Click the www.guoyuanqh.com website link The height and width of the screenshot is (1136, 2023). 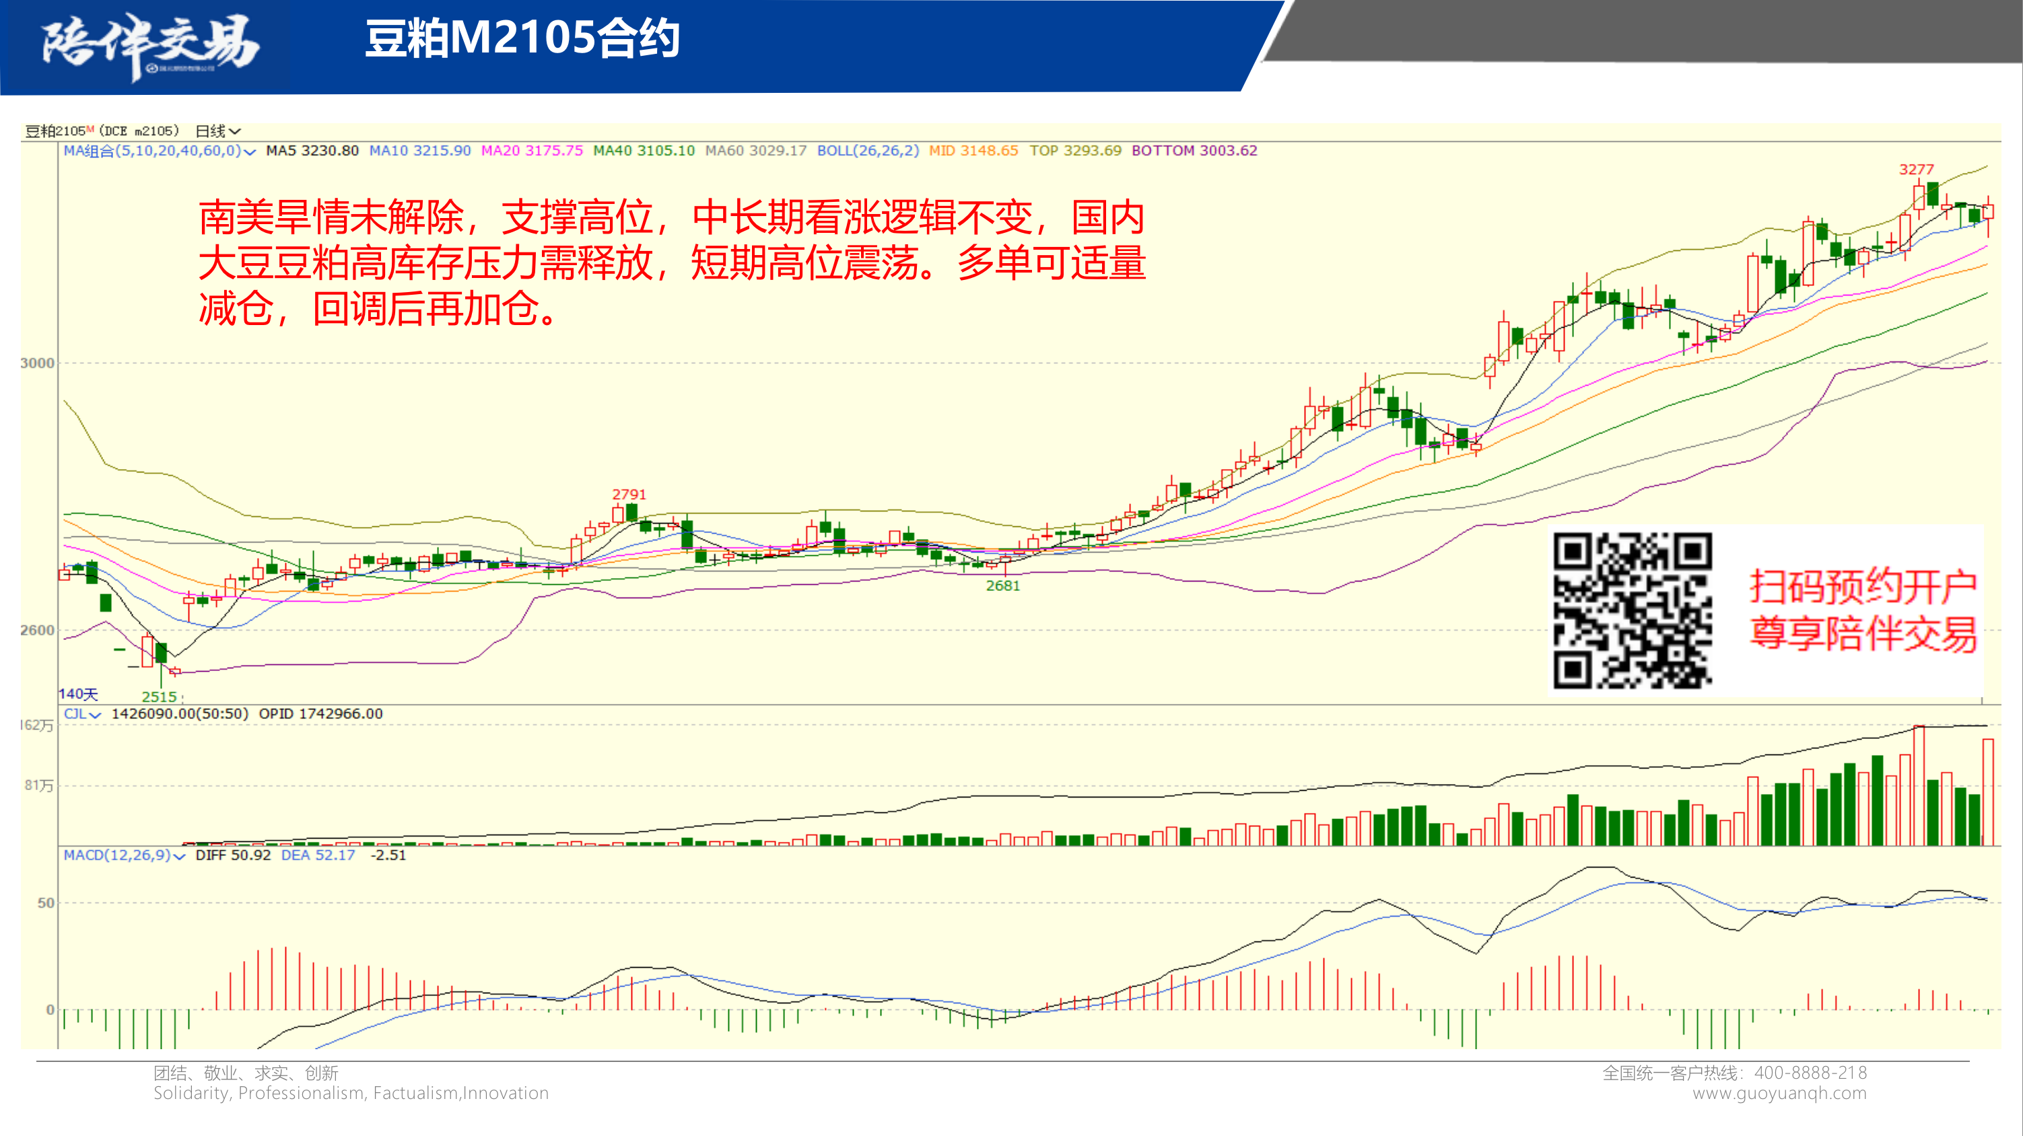coord(1779,1093)
